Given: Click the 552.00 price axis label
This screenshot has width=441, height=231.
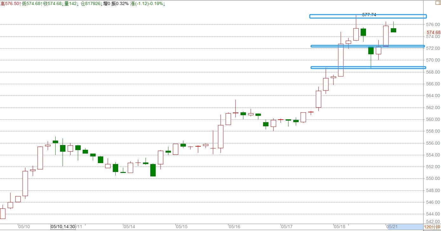Looking at the screenshot, I should (433, 167).
